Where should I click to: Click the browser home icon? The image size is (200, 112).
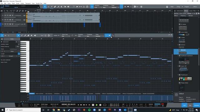[x=175, y=11]
